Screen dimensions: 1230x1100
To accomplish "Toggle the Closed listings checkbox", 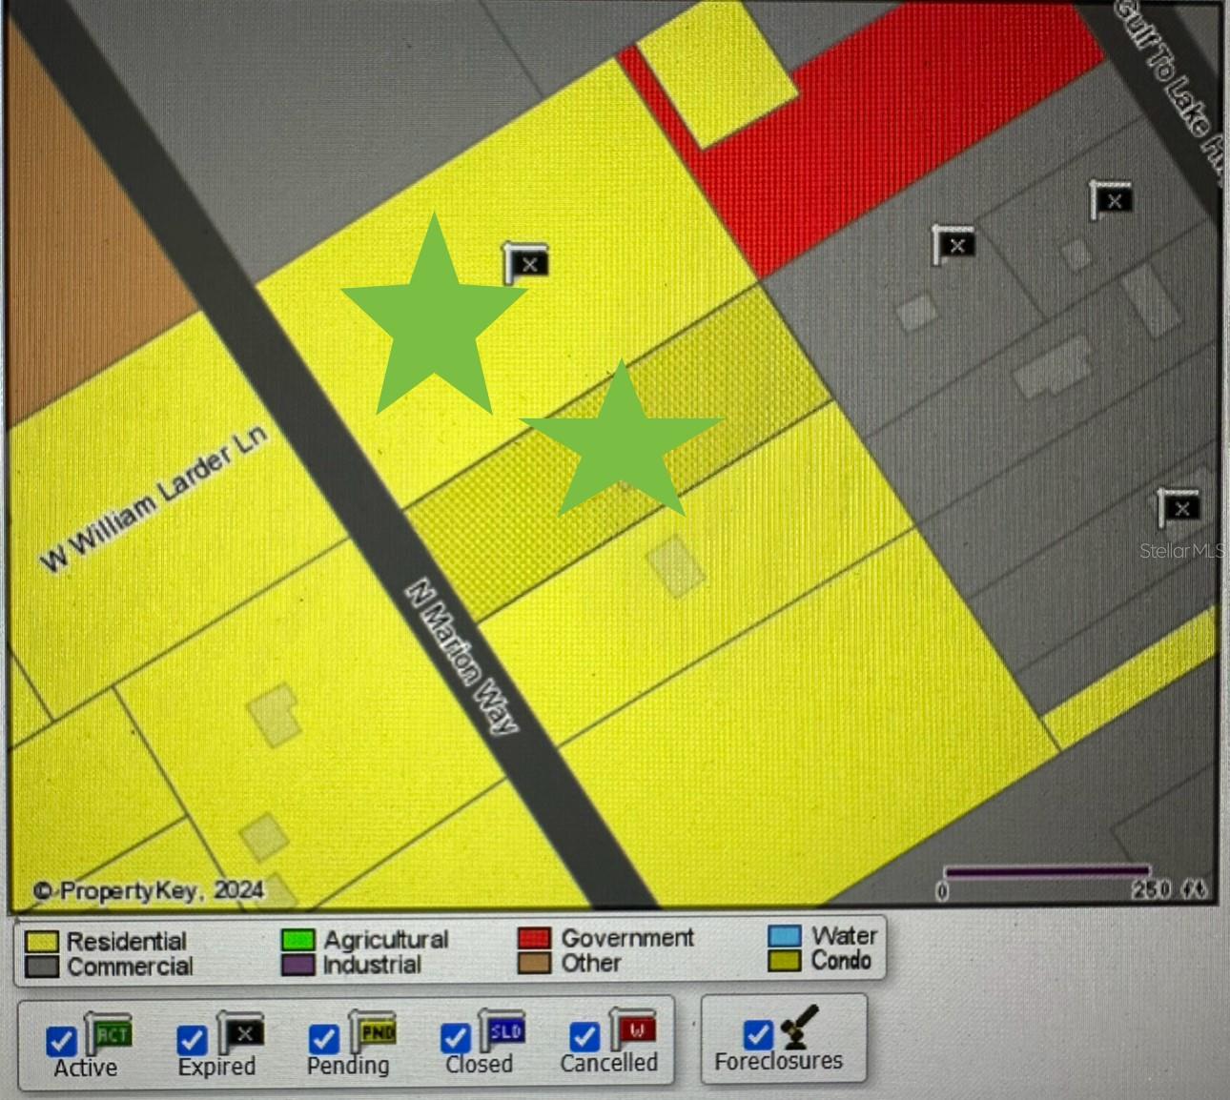I will pyautogui.click(x=455, y=1037).
